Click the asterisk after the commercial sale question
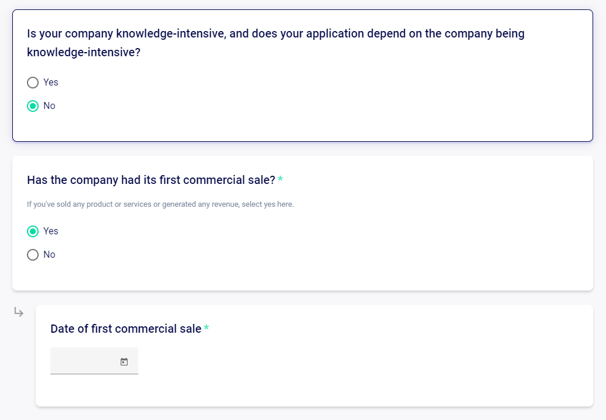Image resolution: width=606 pixels, height=420 pixels. [x=280, y=179]
